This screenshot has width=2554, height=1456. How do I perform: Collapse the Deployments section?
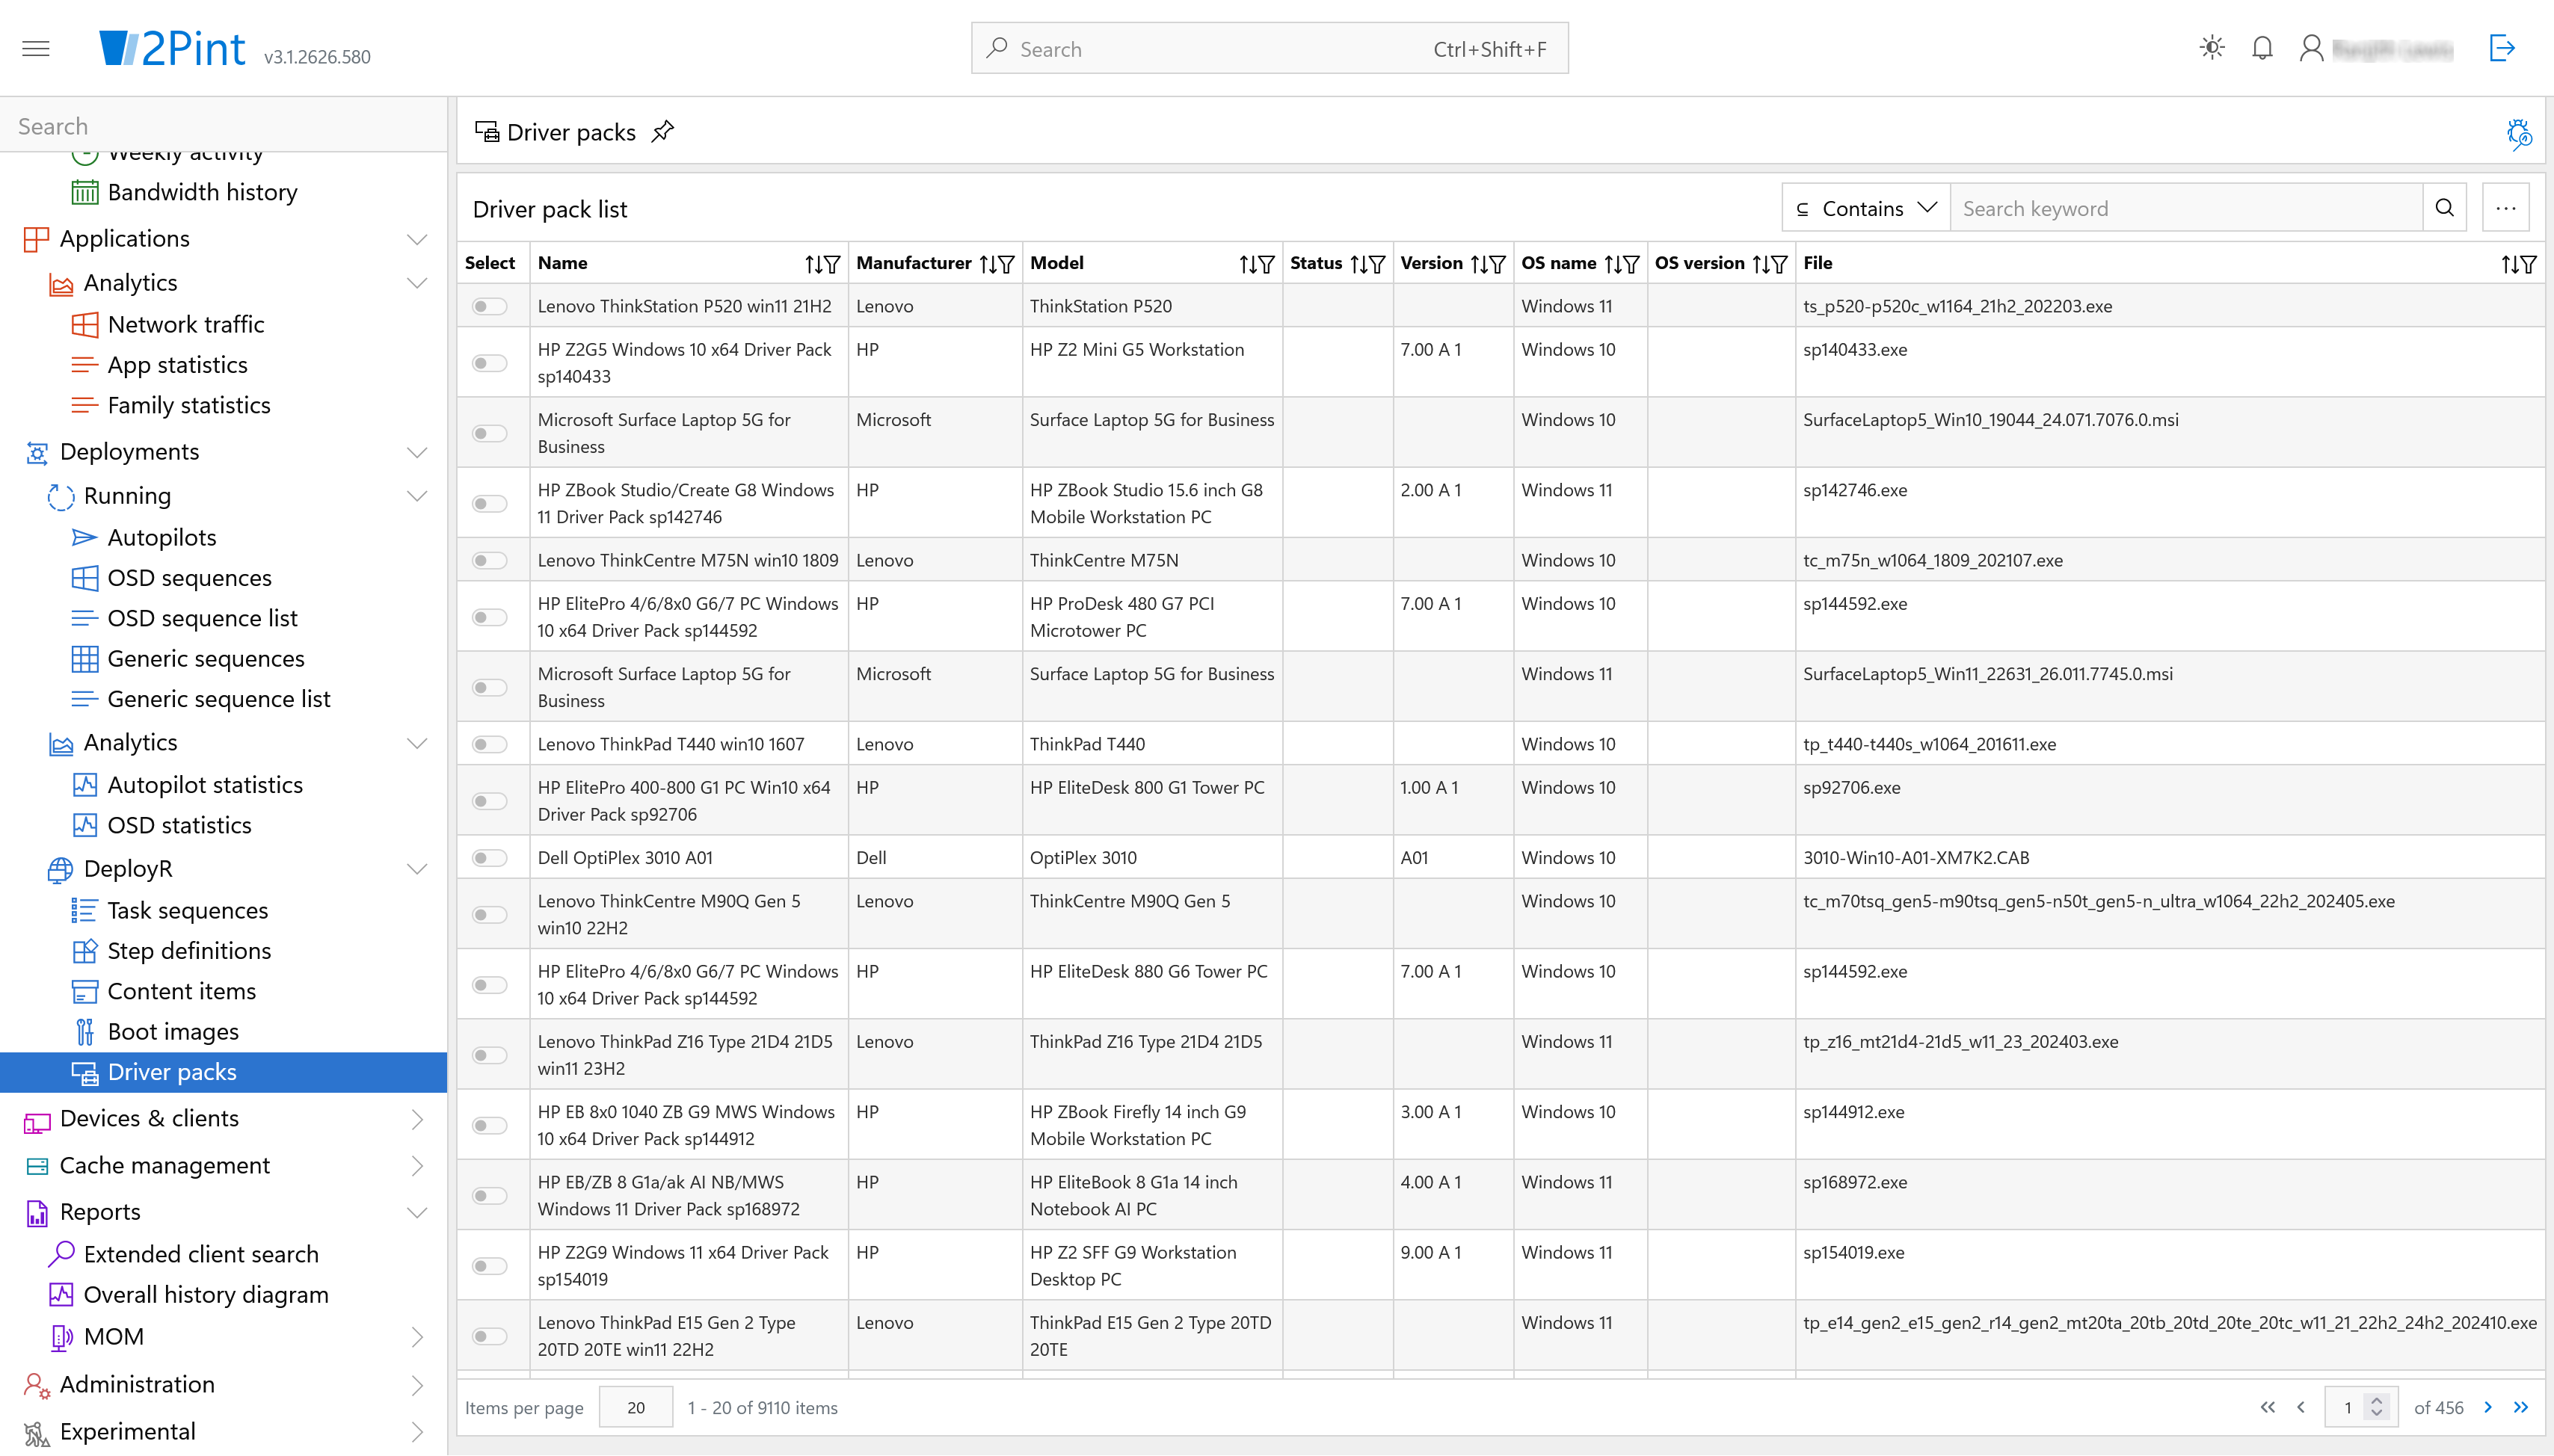417,452
